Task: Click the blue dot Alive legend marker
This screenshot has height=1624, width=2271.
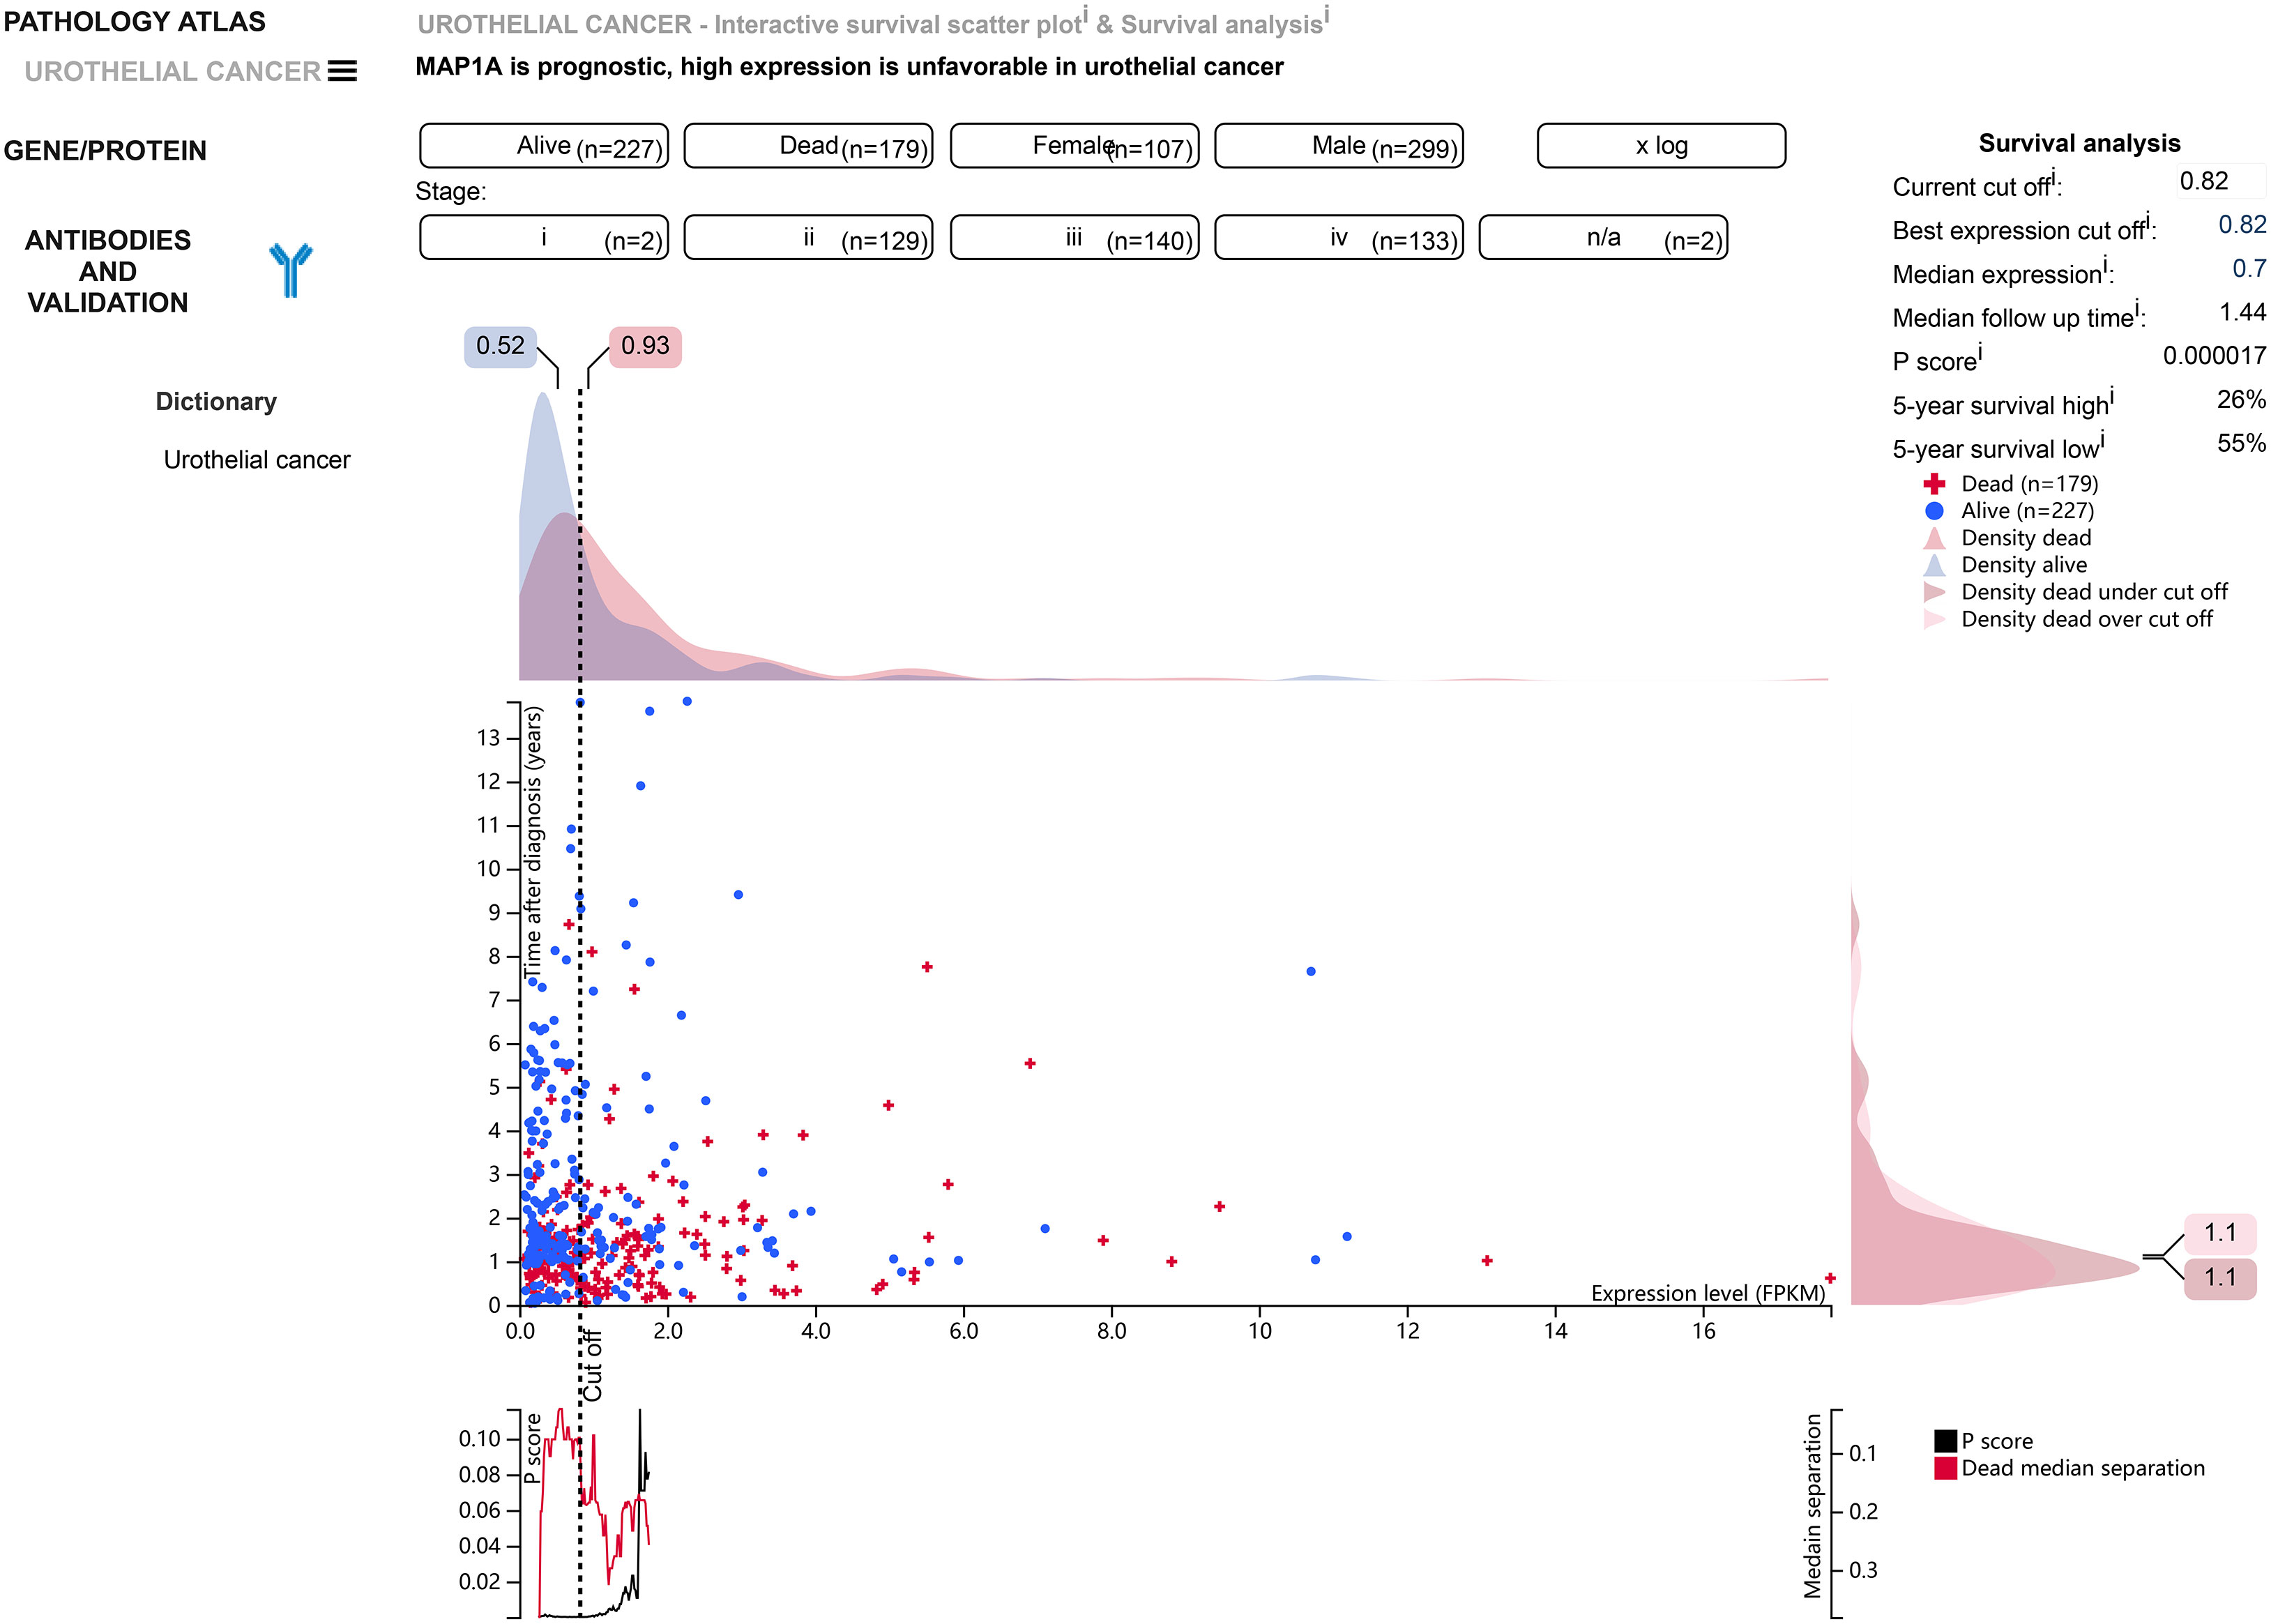Action: (1934, 511)
